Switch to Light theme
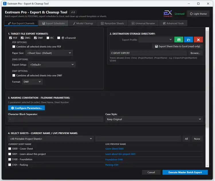The image size is (215, 181). pos(198,14)
